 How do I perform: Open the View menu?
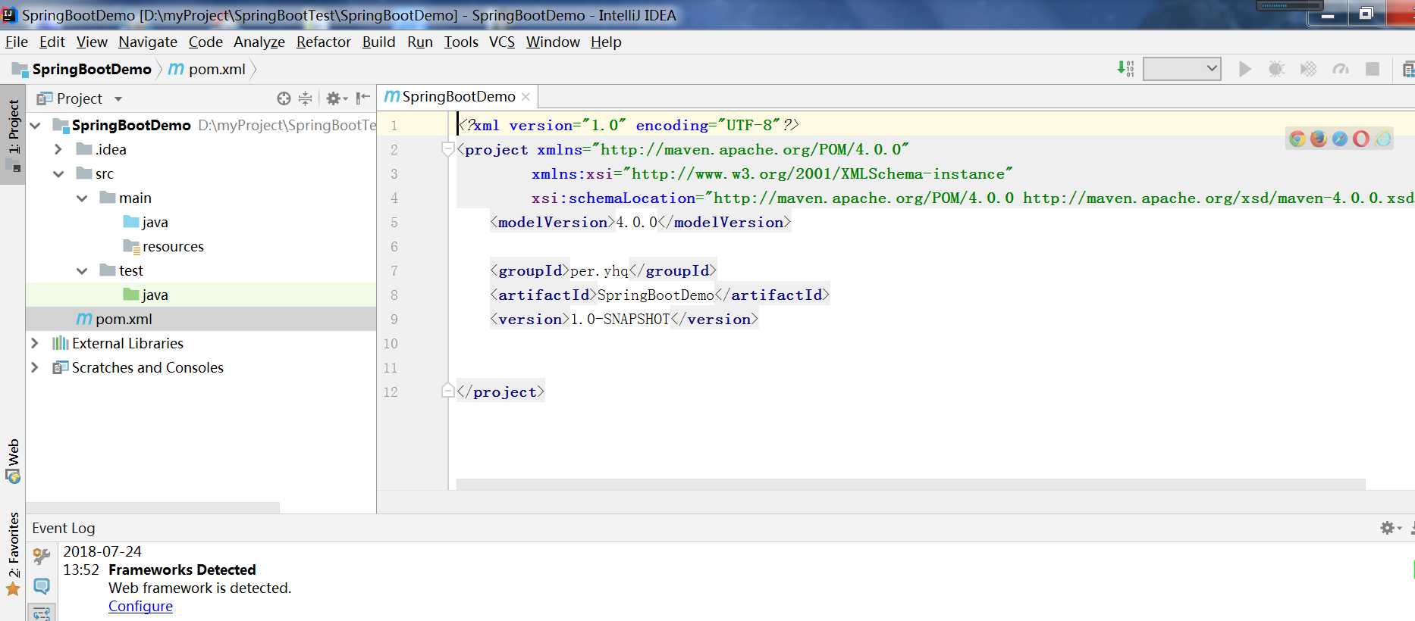(92, 42)
